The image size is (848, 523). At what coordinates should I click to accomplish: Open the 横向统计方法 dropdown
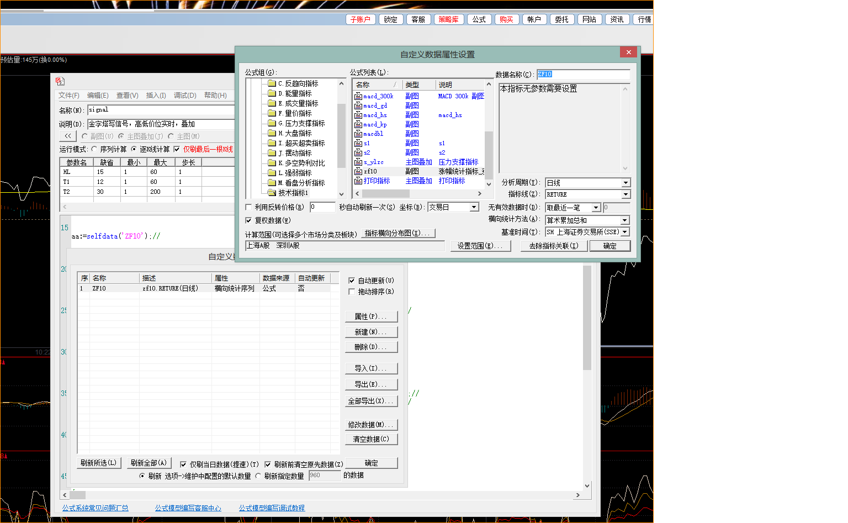click(624, 220)
